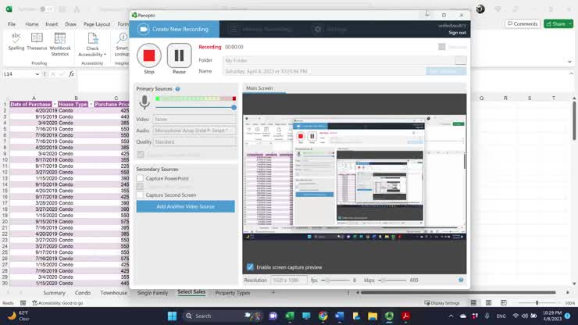This screenshot has width=578, height=325.
Task: Open Google Chrome from the taskbar
Action: pos(323,316)
